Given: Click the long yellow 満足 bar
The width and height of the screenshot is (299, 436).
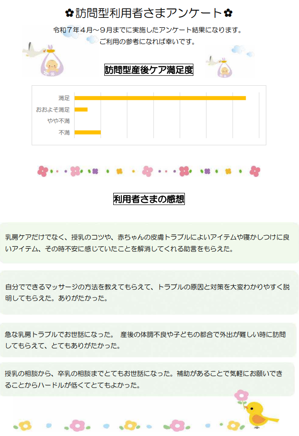Looking at the screenshot, I should click(x=160, y=98).
